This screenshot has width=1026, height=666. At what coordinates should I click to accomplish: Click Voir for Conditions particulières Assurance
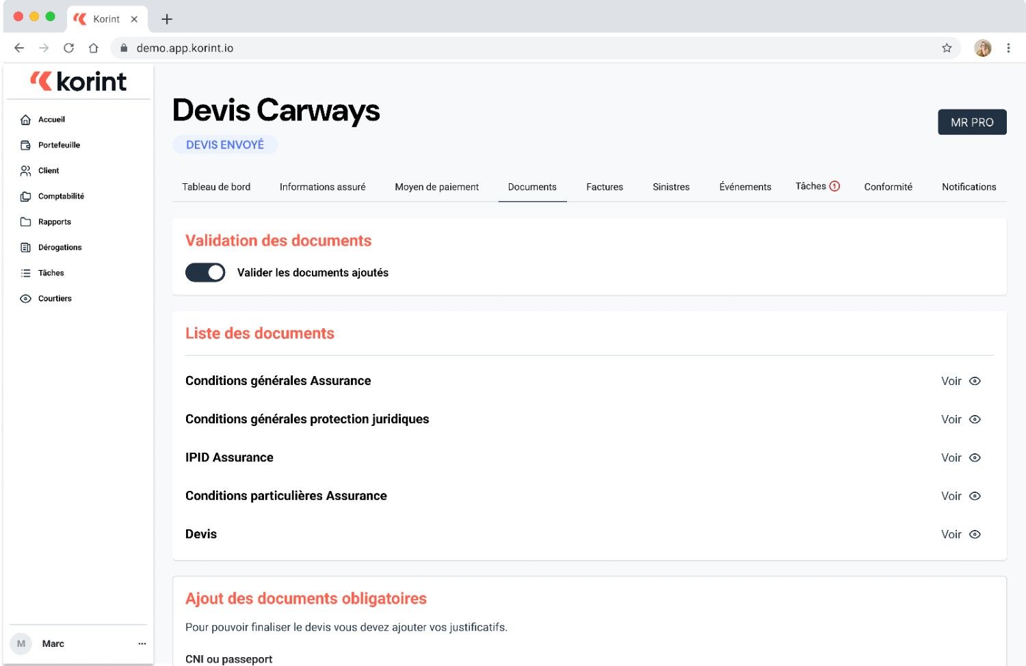click(x=951, y=496)
